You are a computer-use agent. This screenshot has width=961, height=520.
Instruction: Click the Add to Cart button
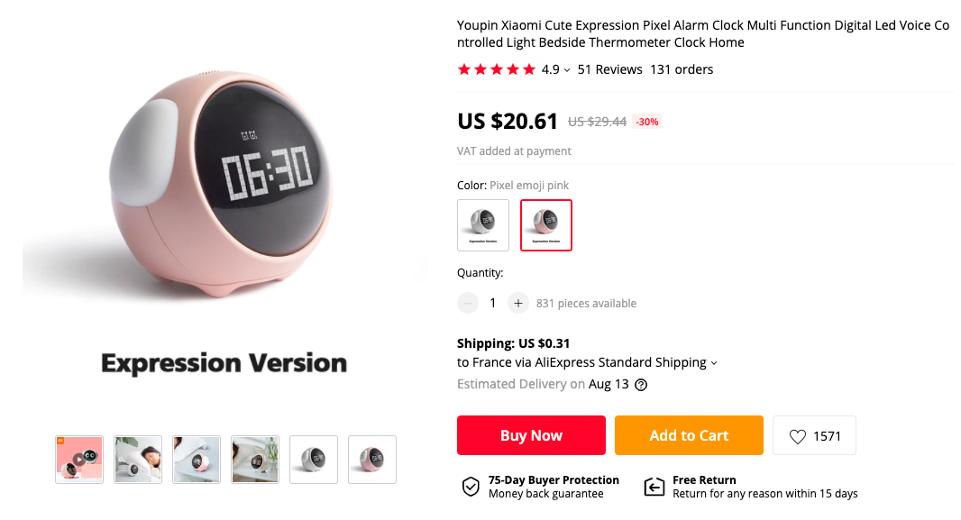[x=689, y=435]
